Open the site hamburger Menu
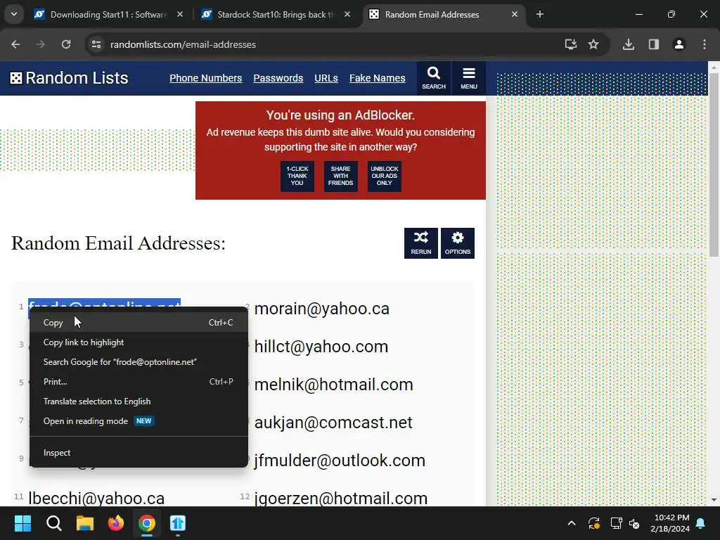The width and height of the screenshot is (720, 540). [x=469, y=78]
